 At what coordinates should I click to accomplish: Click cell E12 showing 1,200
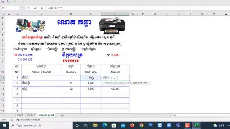(x=91, y=83)
